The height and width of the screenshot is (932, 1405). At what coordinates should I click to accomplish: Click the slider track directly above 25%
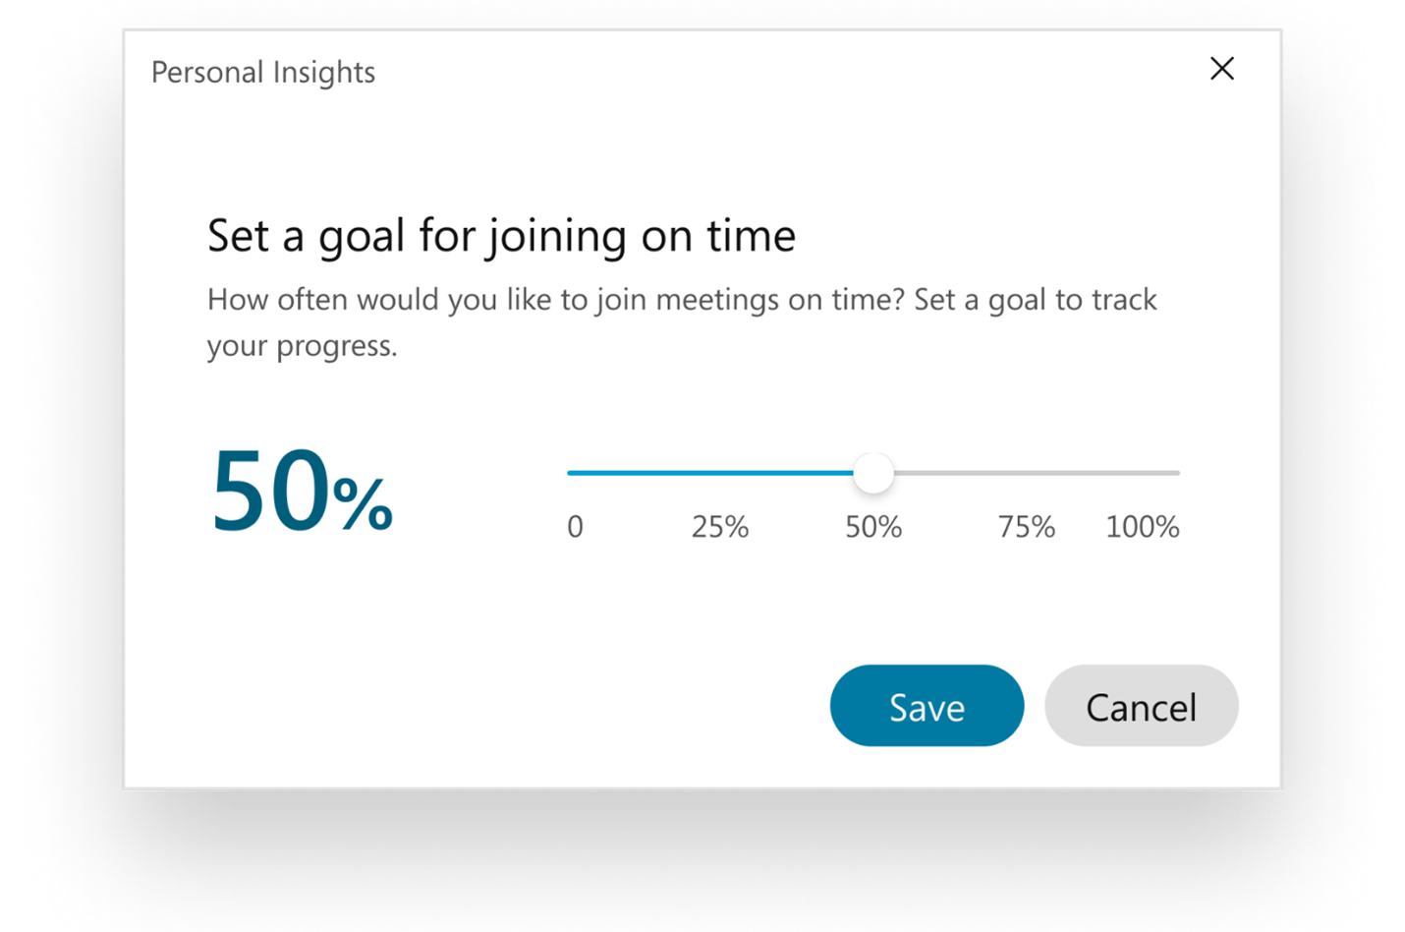click(x=720, y=473)
